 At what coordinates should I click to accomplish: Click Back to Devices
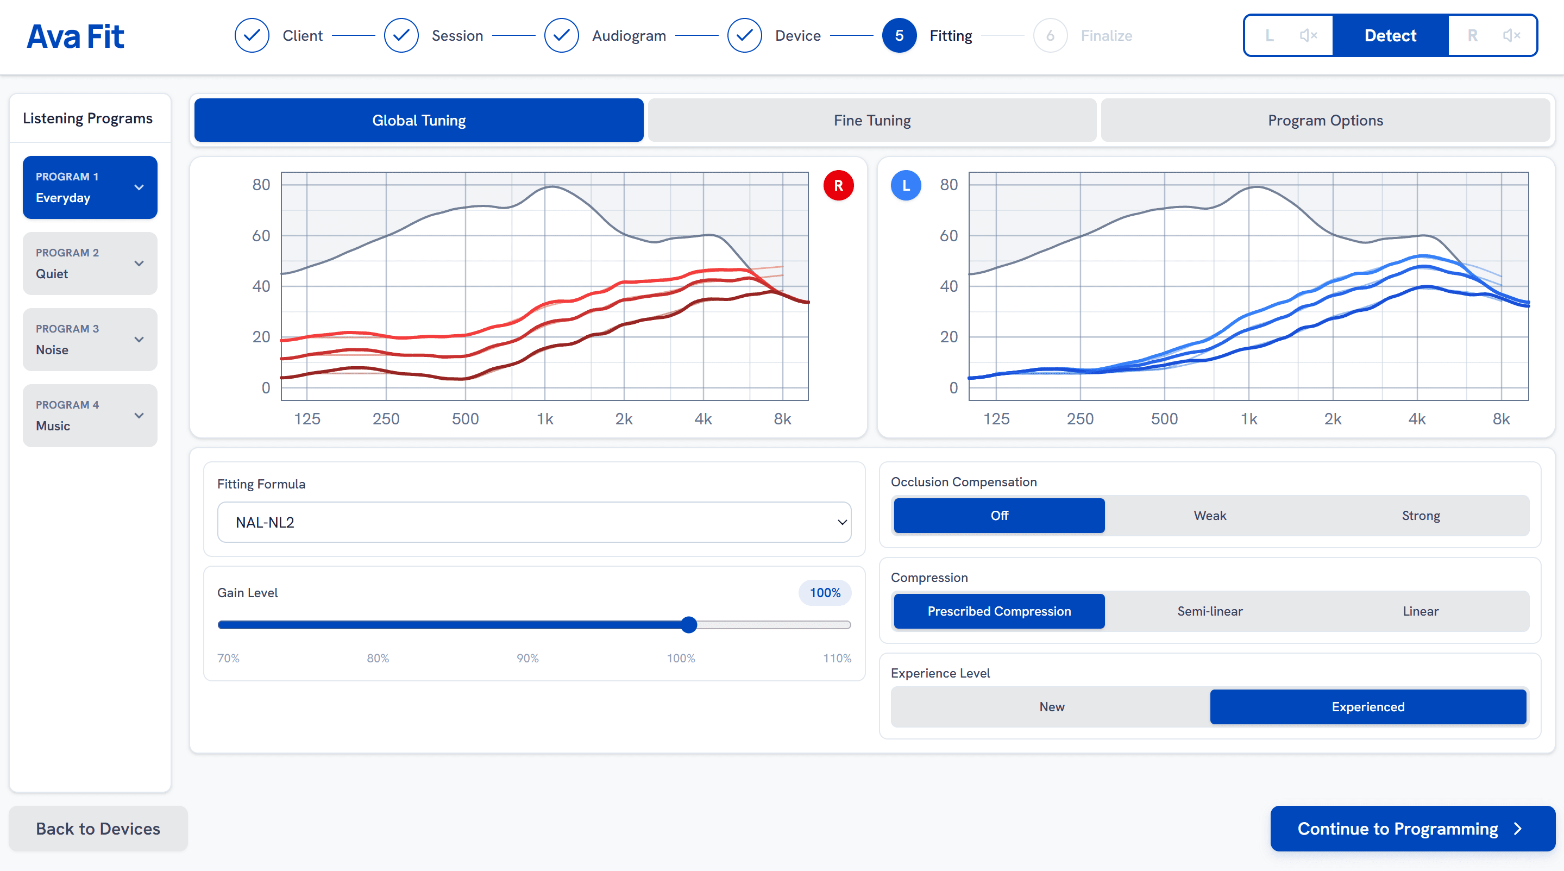(x=98, y=829)
